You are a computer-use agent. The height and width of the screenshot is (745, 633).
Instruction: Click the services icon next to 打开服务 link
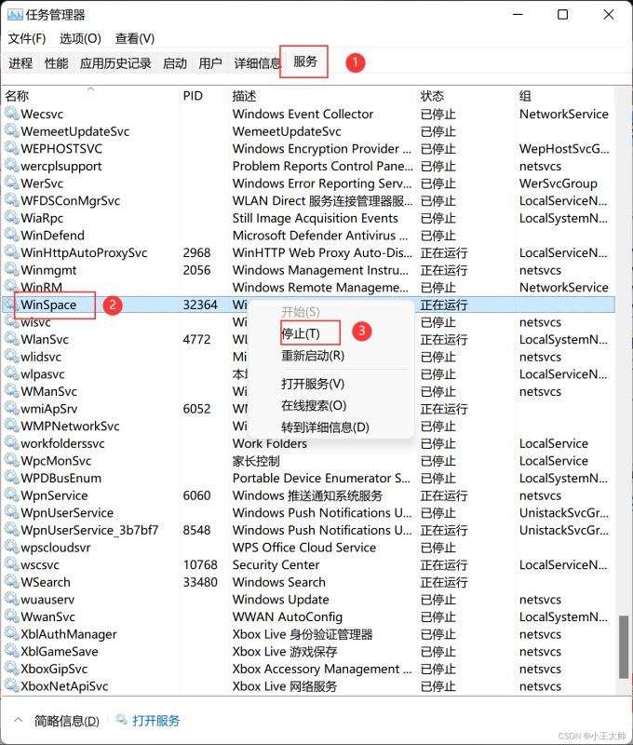pyautogui.click(x=122, y=719)
